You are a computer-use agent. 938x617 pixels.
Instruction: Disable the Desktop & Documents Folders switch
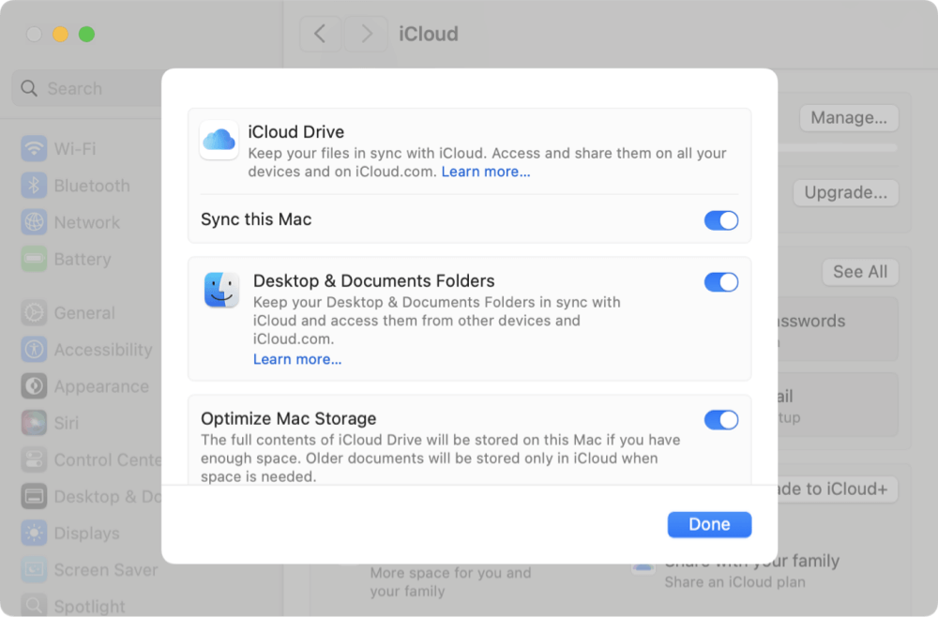click(x=721, y=281)
